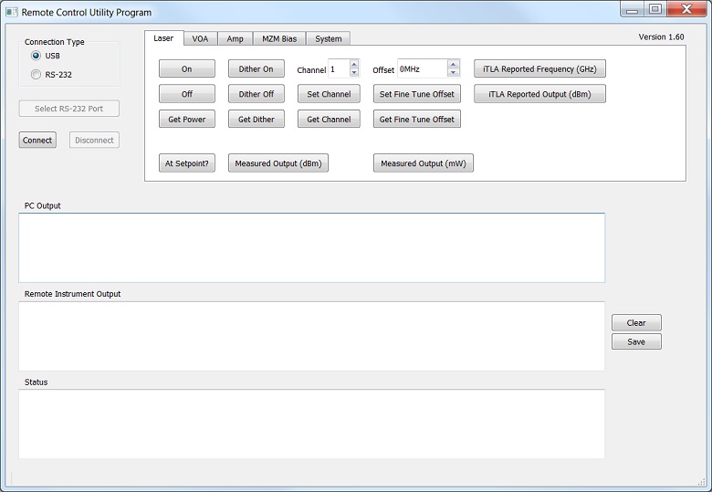Viewport: 712px width, 492px height.
Task: Open the Amp tab
Action: [235, 39]
